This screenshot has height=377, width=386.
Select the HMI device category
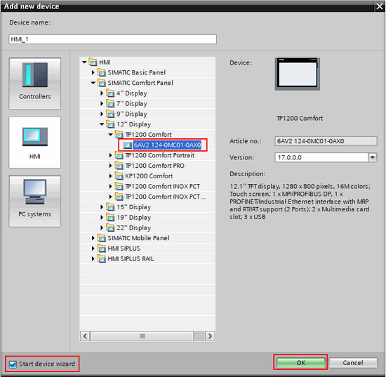pos(34,142)
